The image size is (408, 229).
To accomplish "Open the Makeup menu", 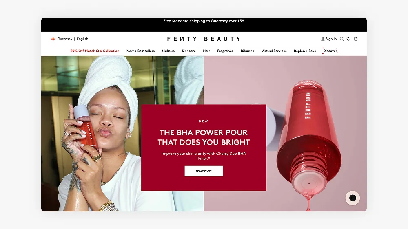I will 169,51.
